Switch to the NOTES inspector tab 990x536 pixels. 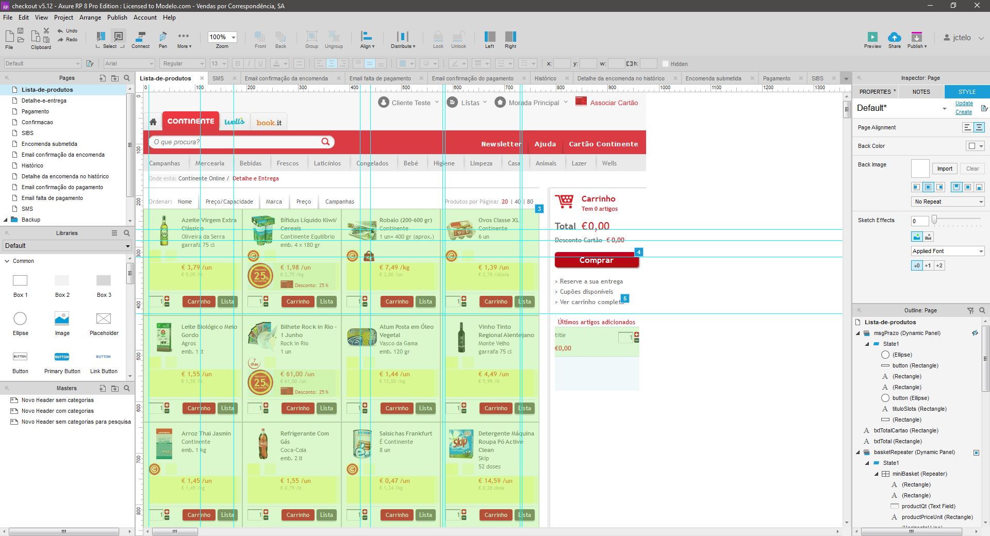tap(921, 92)
